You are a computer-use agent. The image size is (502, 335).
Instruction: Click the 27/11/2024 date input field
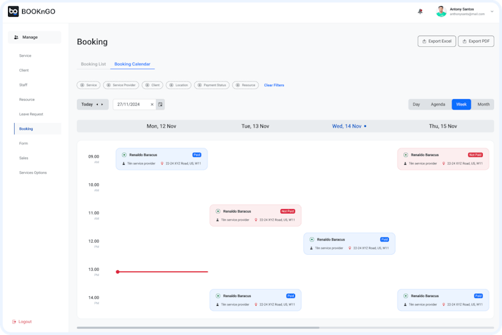tap(131, 104)
